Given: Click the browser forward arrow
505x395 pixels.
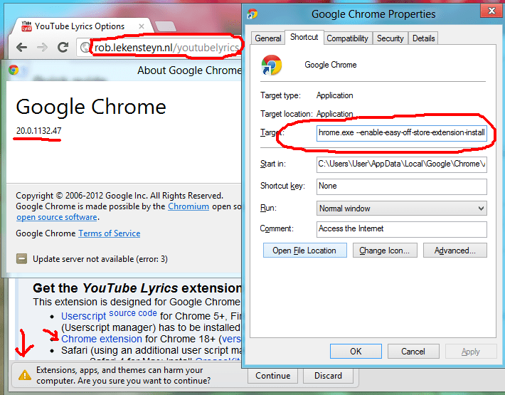Looking at the screenshot, I should click(42, 48).
